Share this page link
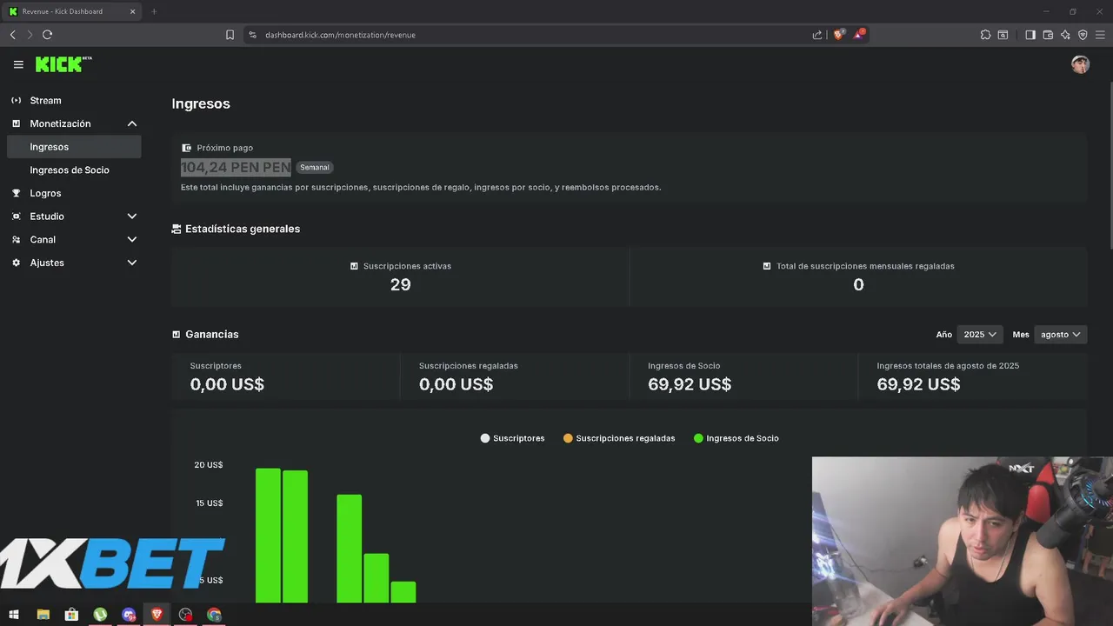Screen dimensions: 1113x626 tap(817, 35)
